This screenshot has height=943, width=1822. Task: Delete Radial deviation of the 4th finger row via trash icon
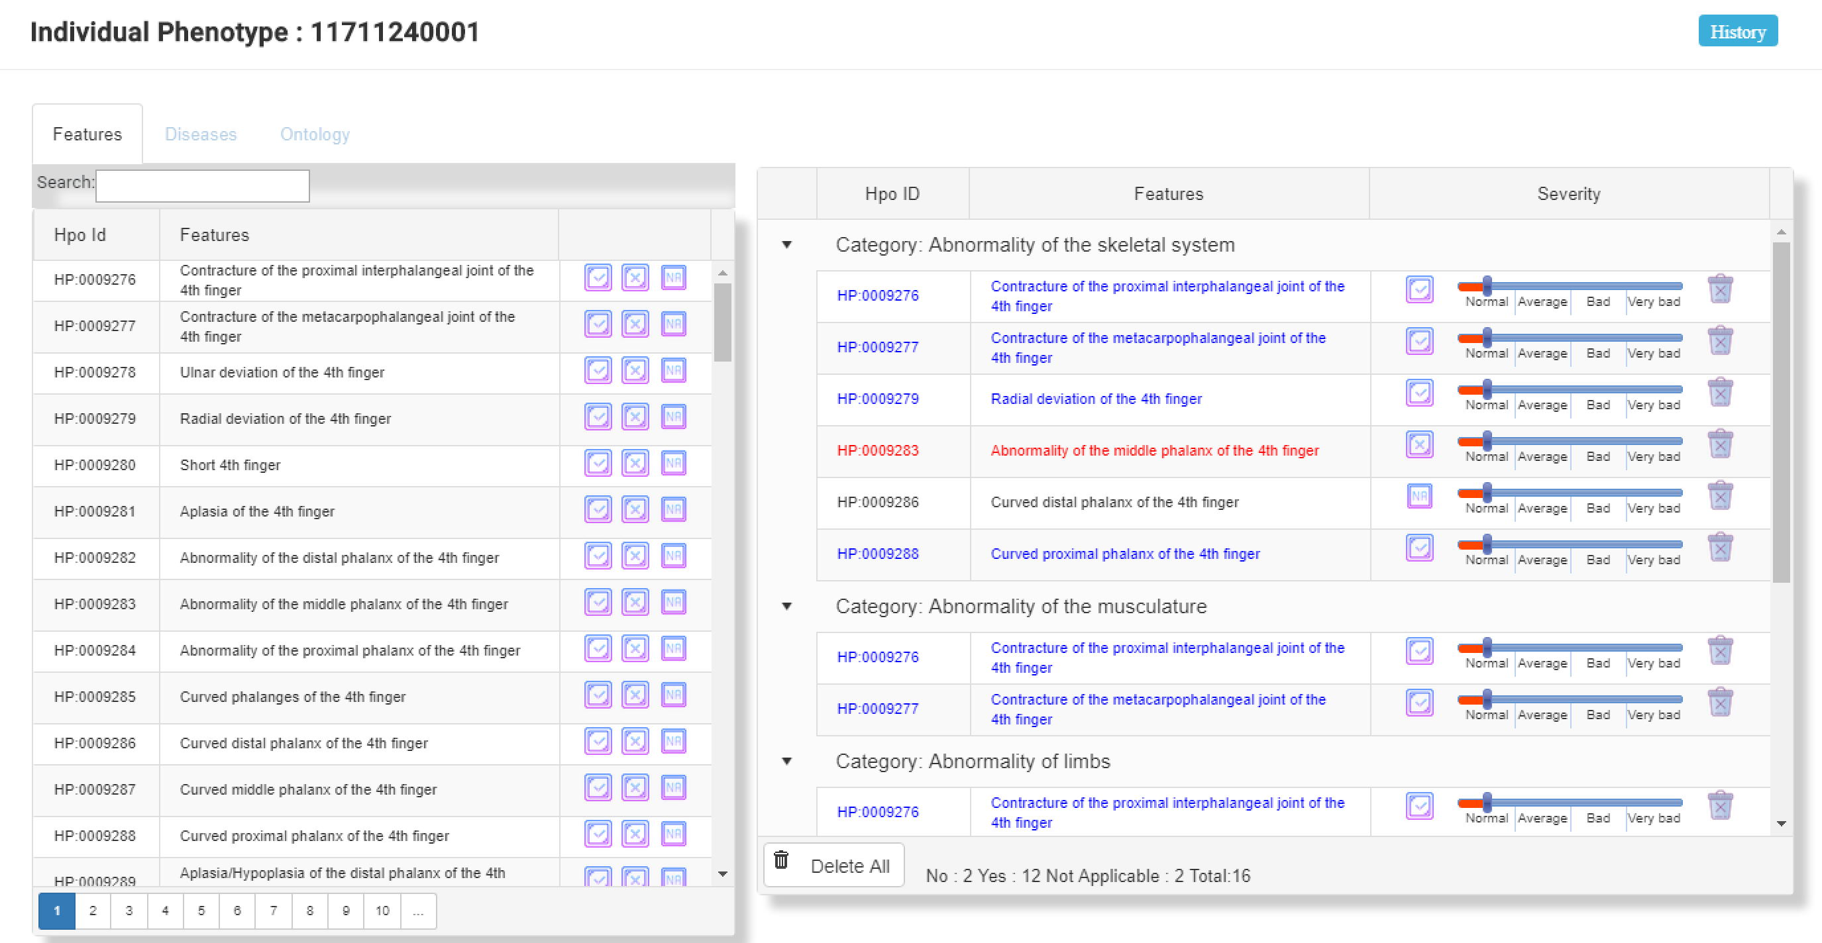1719,393
